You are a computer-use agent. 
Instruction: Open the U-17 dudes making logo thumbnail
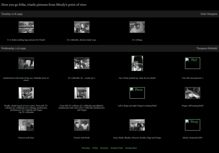[26, 27]
